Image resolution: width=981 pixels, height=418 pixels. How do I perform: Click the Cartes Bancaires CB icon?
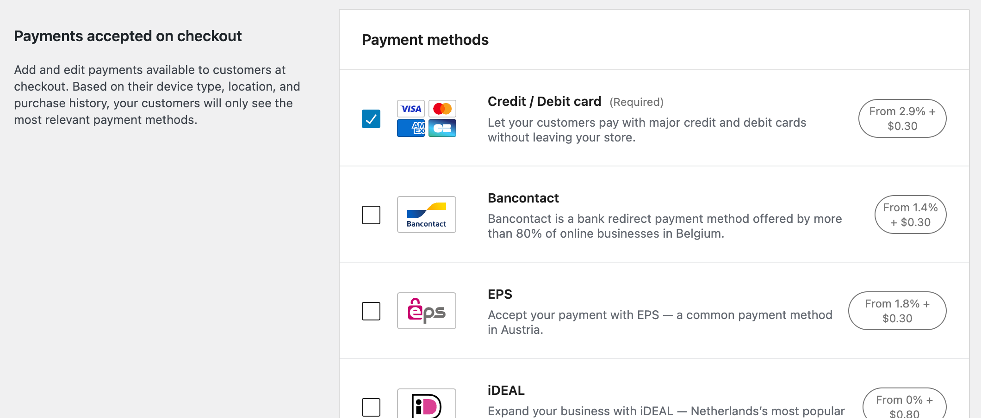point(442,128)
